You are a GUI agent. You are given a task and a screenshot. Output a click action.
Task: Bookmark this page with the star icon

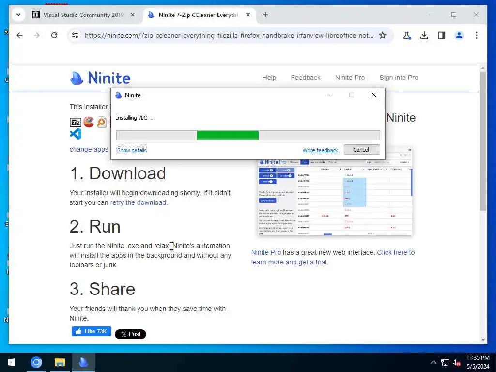click(383, 35)
